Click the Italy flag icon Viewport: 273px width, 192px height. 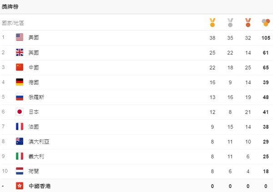pyautogui.click(x=20, y=156)
